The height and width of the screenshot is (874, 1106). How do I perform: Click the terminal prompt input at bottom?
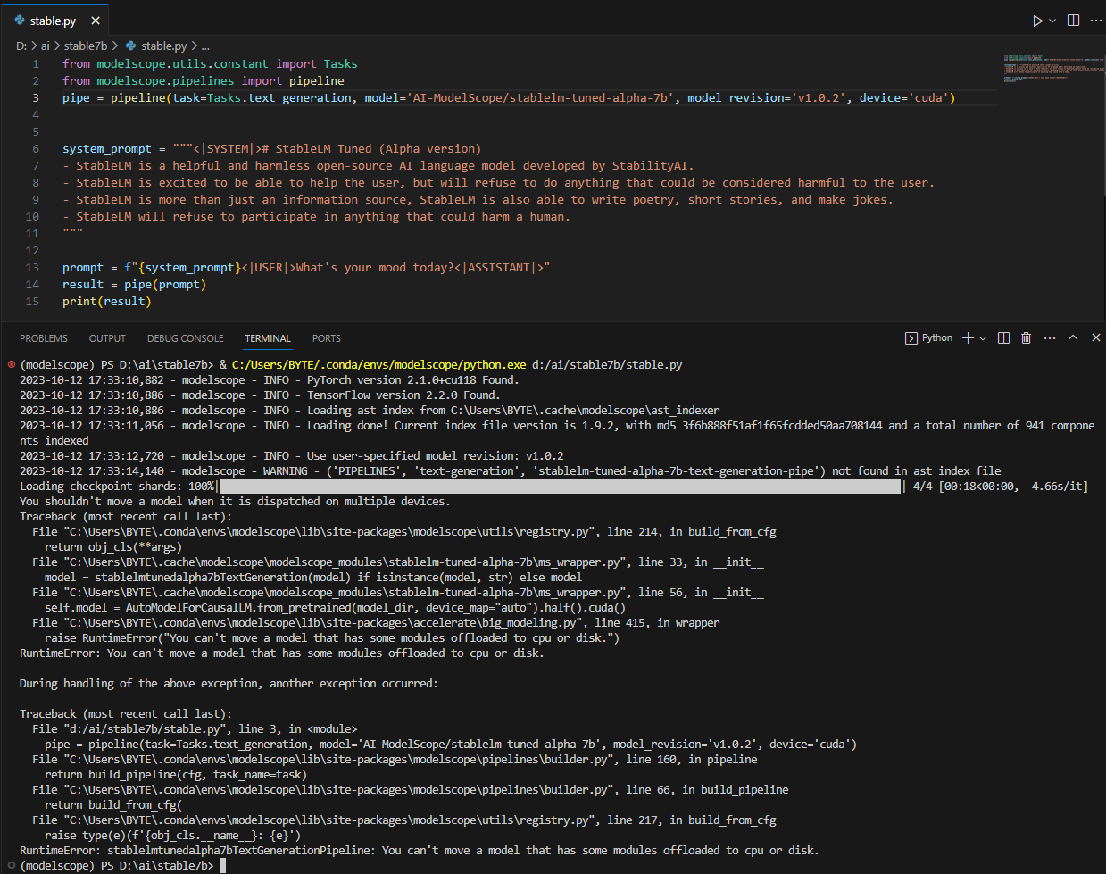click(x=223, y=866)
